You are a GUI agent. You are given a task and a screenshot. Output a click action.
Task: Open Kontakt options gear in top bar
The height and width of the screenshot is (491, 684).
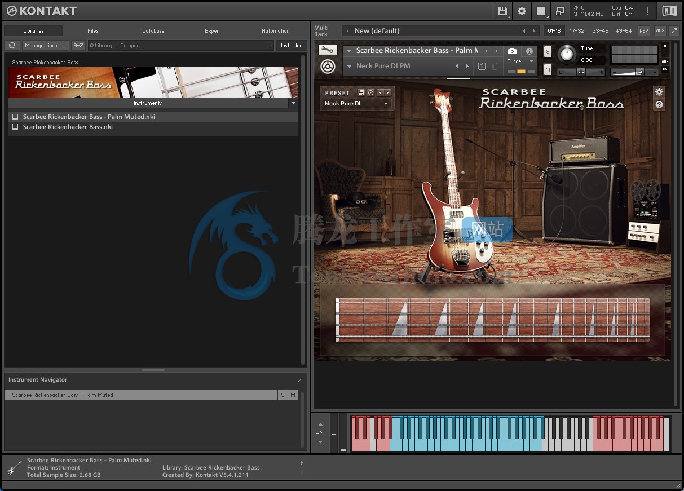coord(522,11)
